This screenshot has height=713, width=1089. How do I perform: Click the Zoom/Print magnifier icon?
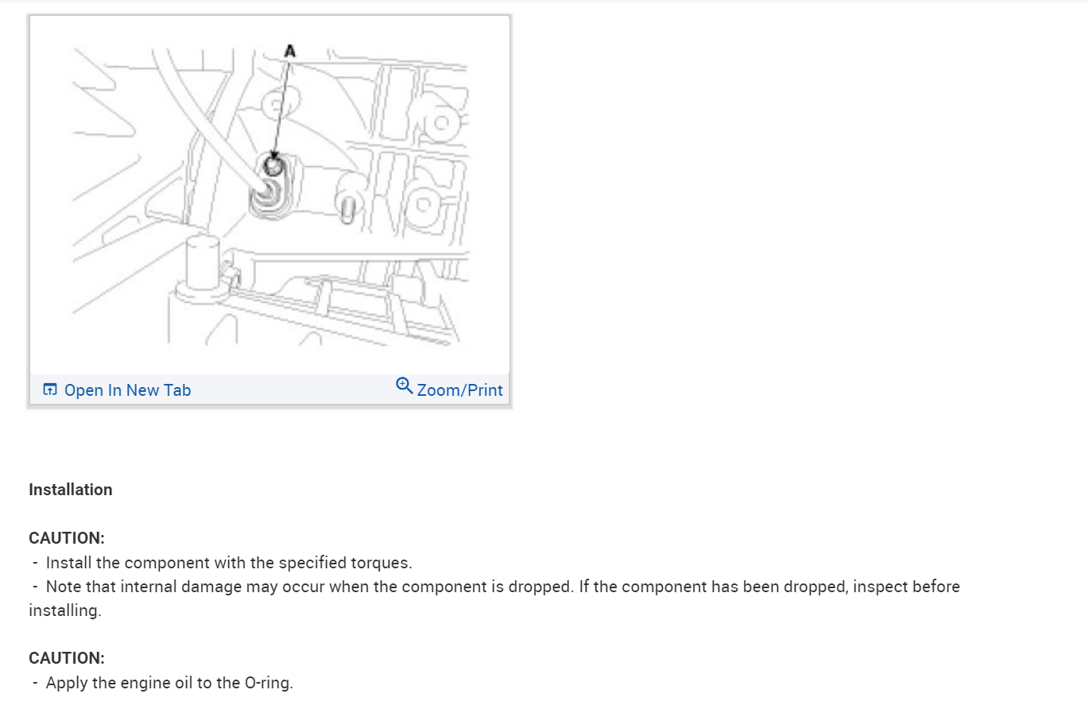pos(404,386)
